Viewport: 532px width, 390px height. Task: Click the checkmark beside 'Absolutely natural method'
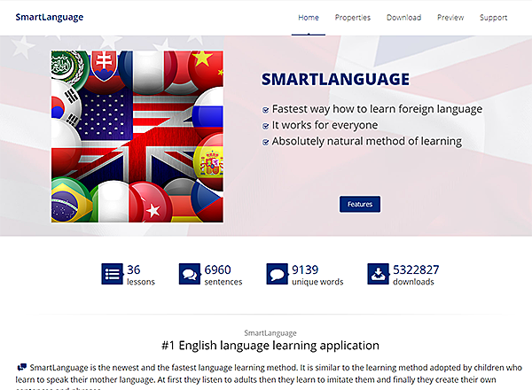pos(266,142)
